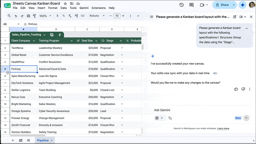Screen dimensions: 256x144
Task: Show the code for real-time sync
Action: 215,73
